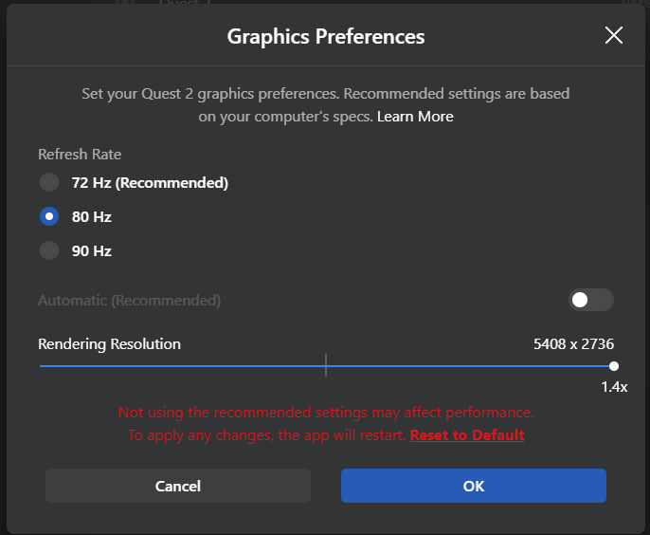Click the "80 Hz" text label
The image size is (650, 535).
(x=92, y=216)
